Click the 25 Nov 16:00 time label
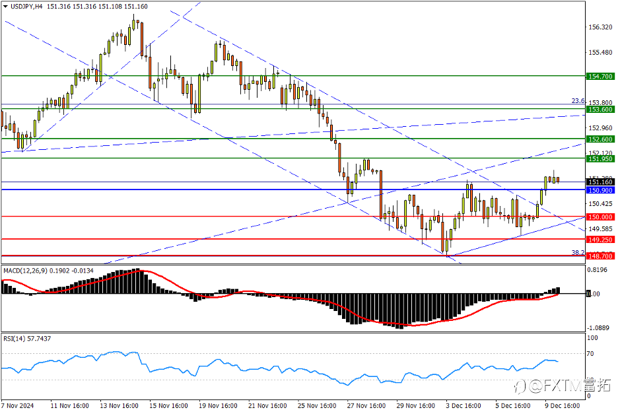The image size is (618, 412). pos(317,405)
